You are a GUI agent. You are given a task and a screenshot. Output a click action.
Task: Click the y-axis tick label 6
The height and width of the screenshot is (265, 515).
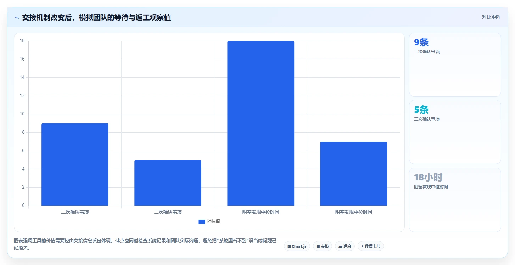click(x=23, y=151)
